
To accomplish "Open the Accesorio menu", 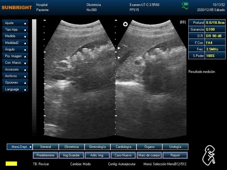I will pyautogui.click(x=15, y=69).
